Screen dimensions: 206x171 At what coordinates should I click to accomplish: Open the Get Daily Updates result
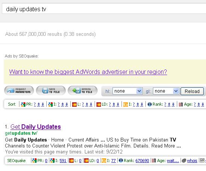36,127
